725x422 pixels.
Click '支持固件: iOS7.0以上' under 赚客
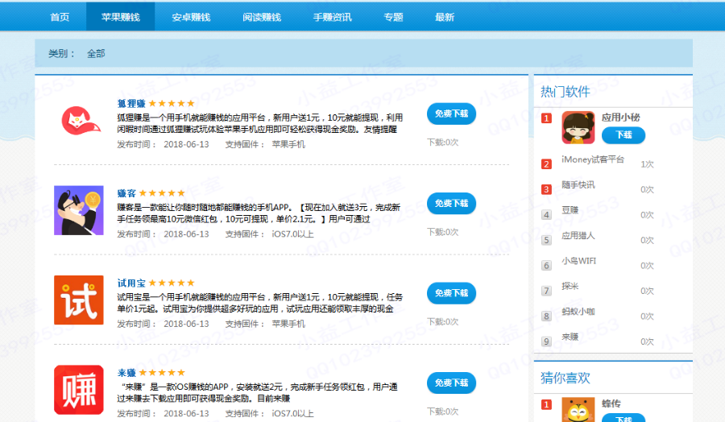270,234
